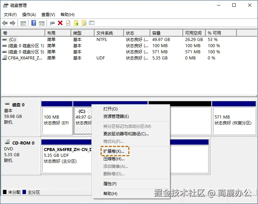The image size is (258, 204).
Task: Click the folder with magnifier icon
Action: tap(84, 23)
